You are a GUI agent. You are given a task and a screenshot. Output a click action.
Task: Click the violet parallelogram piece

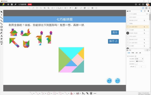[x=68, y=69]
